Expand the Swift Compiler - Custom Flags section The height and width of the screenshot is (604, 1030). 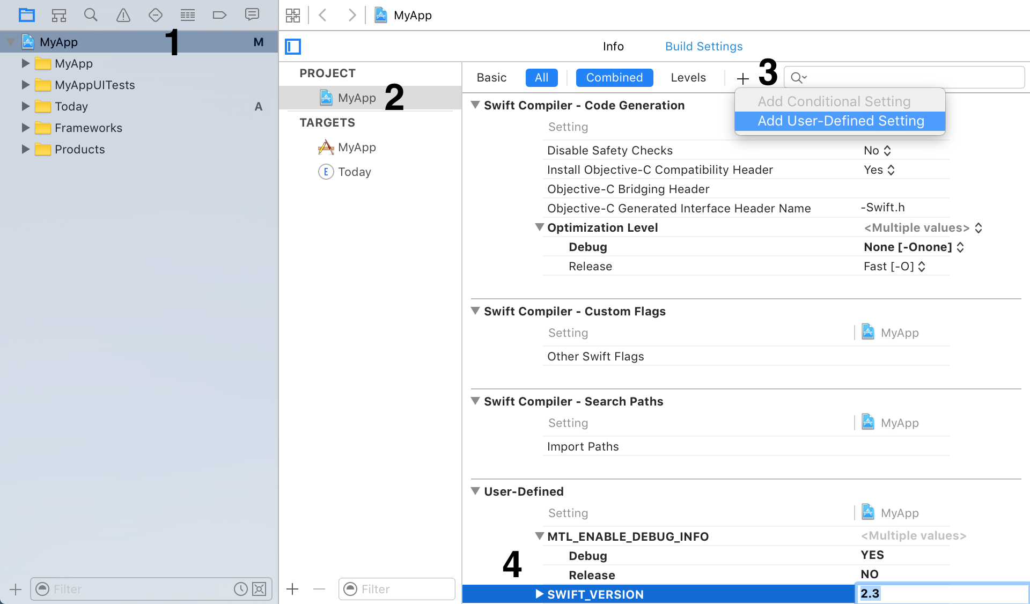tap(474, 311)
